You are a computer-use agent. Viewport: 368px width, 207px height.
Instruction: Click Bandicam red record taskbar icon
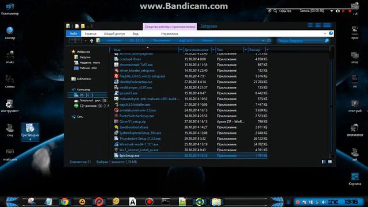pyautogui.click(x=149, y=201)
